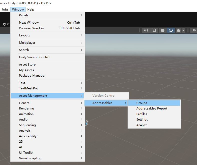Expand the Panels submenu
197x165 pixels.
tap(48, 15)
